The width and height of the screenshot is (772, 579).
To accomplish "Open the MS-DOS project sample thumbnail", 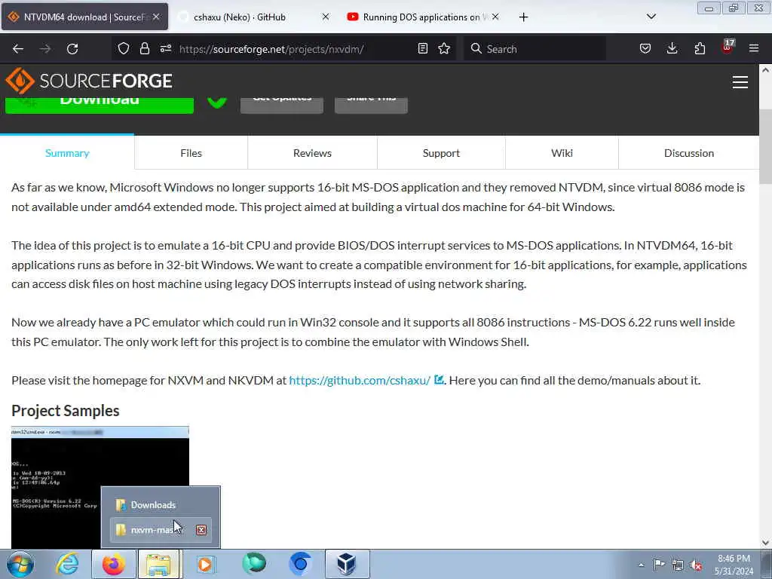I will 100,488.
